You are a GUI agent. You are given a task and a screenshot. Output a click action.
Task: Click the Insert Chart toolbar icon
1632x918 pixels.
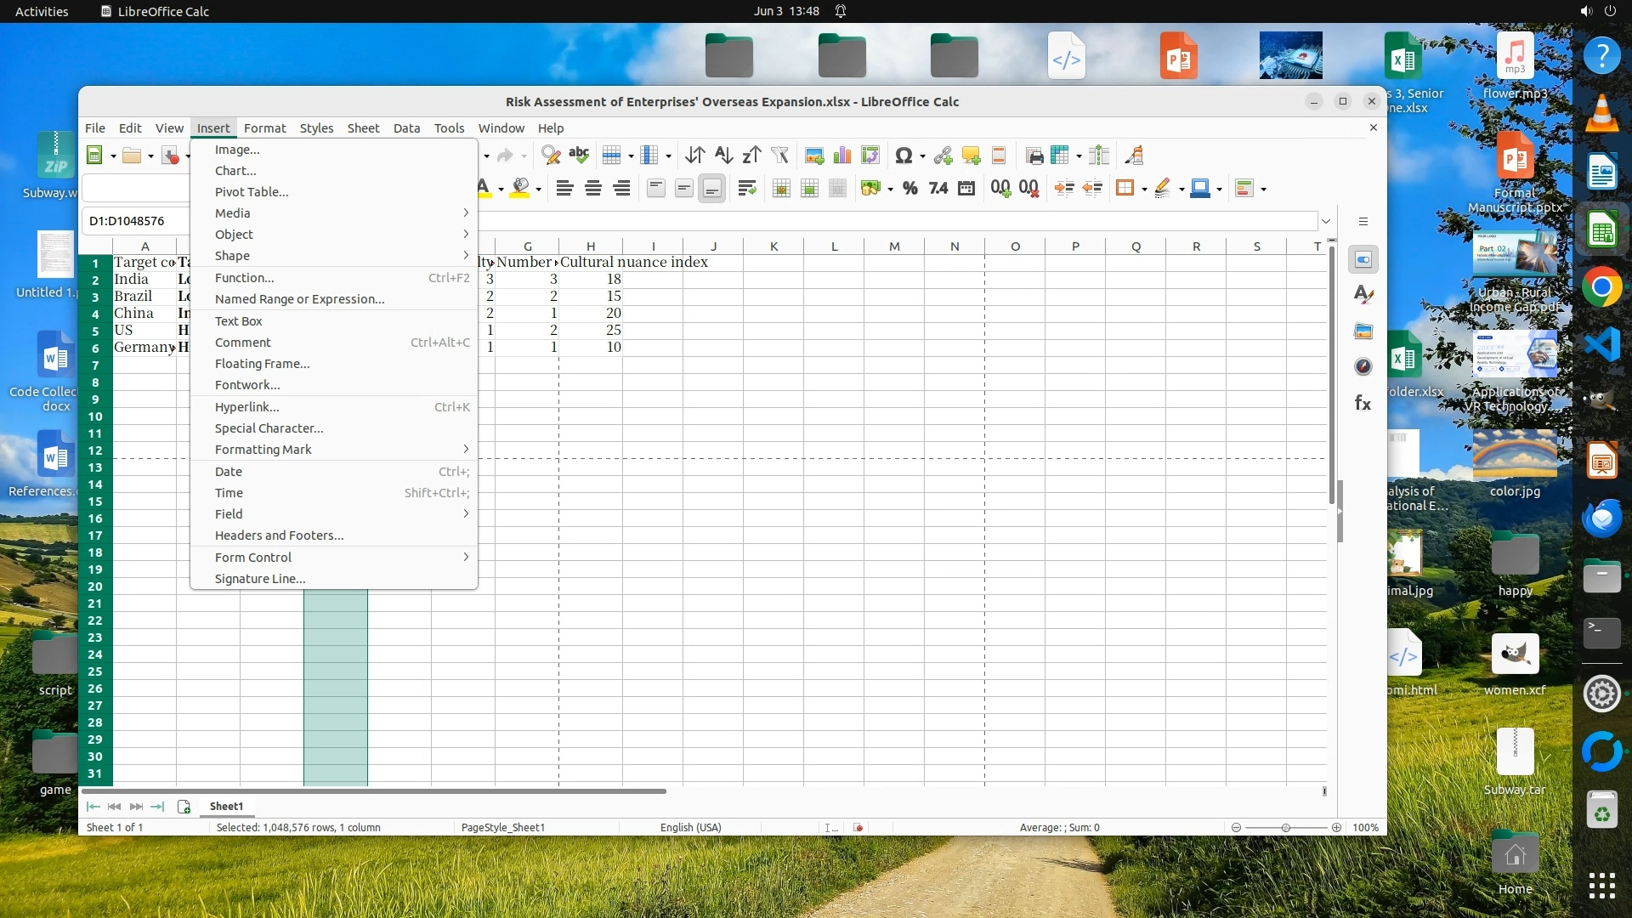click(842, 156)
